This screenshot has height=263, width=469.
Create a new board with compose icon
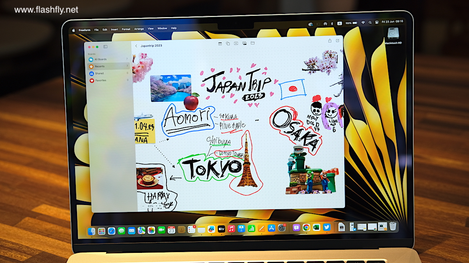point(337,41)
